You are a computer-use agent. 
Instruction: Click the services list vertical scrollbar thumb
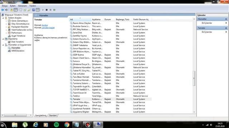tap(194, 78)
